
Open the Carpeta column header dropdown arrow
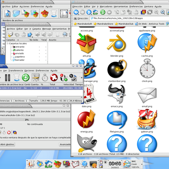[x=18, y=40]
